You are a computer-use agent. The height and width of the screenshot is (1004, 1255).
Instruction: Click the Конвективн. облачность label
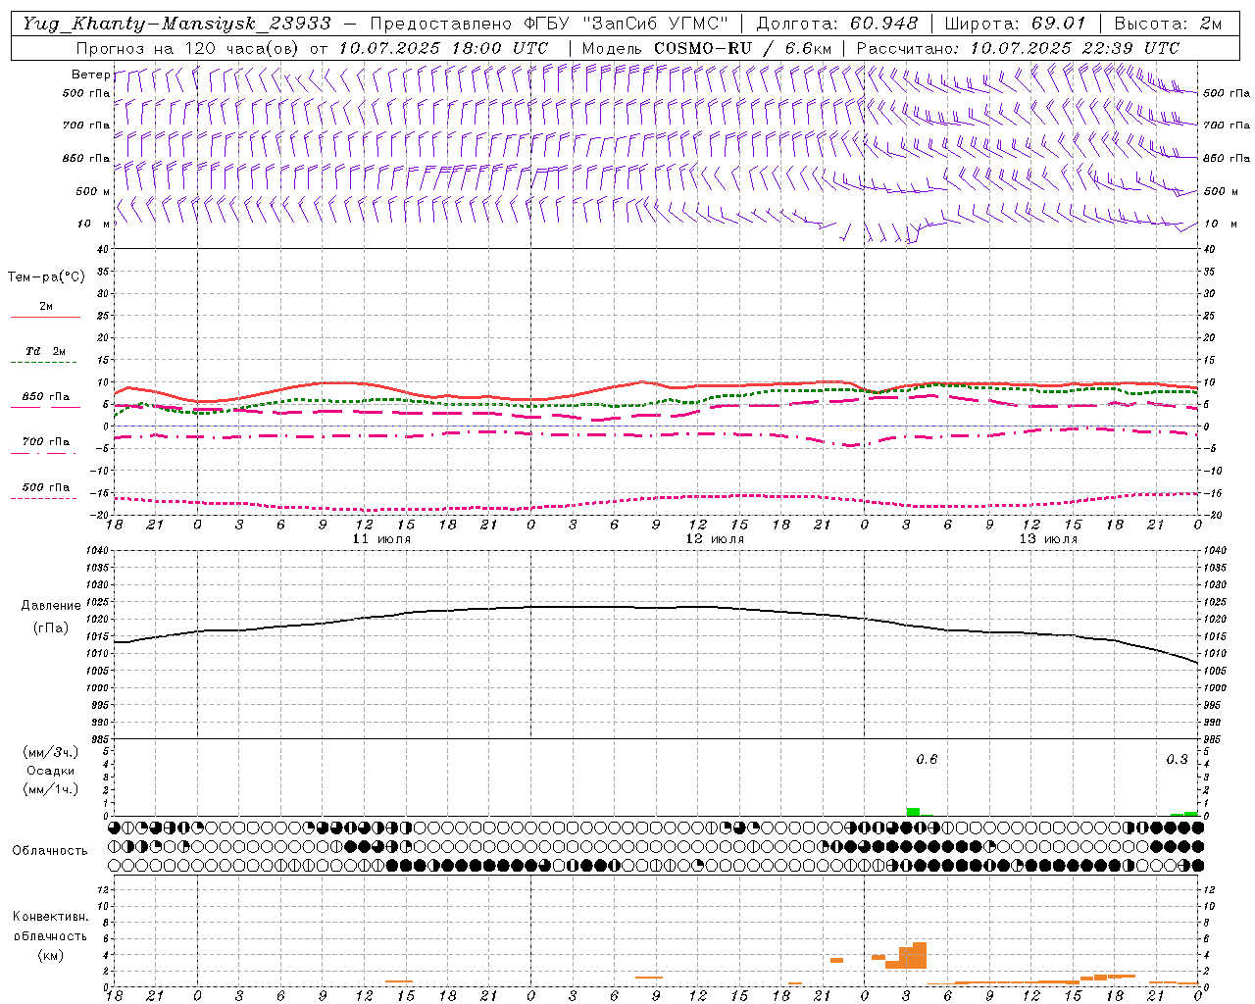coord(50,927)
